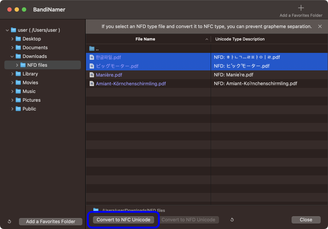This screenshot has width=328, height=229.
Task: Click the Pictures folder icon
Action: pyautogui.click(x=18, y=100)
